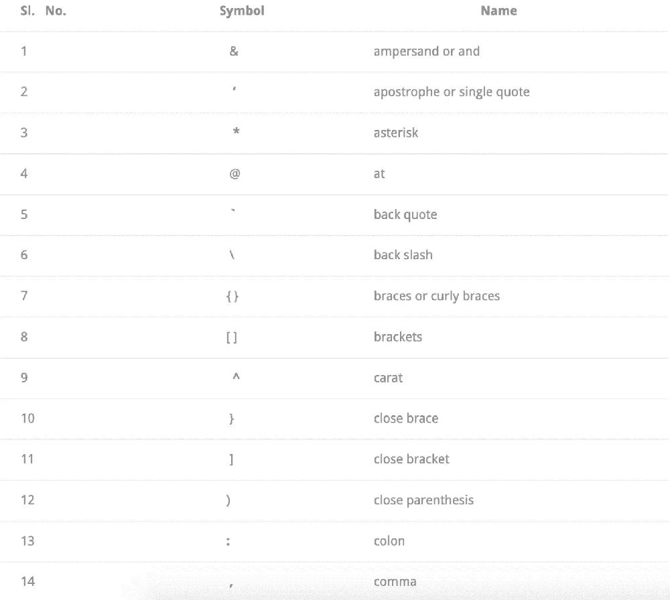Click the ampersand symbol in row 1
This screenshot has width=670, height=600.
(234, 52)
